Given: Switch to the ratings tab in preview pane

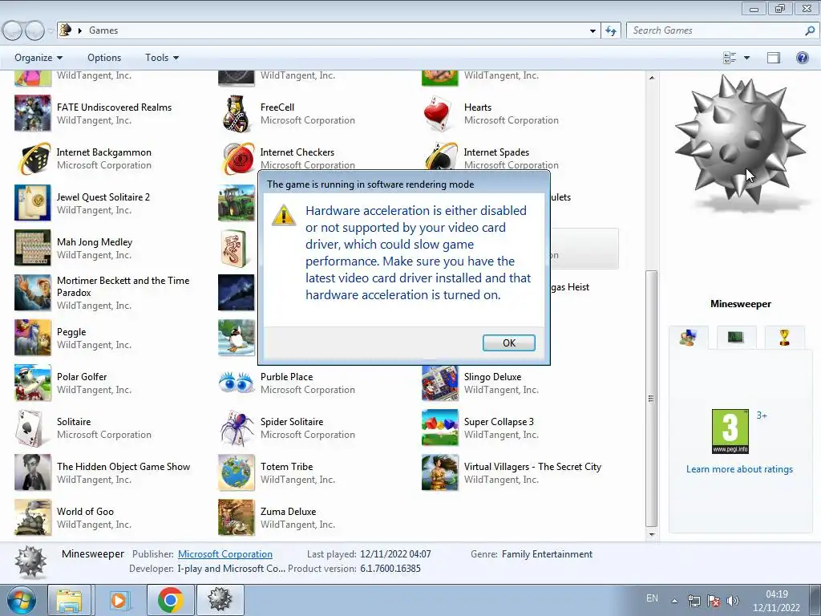Looking at the screenshot, I should (688, 338).
